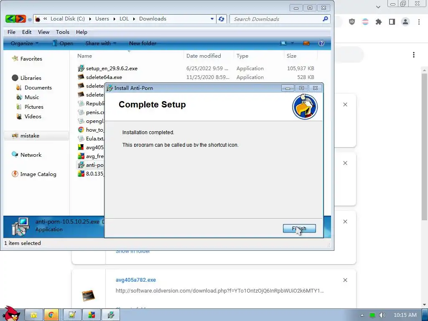Viewport: 428px width, 321px height.
Task: Toggle the preview pane icon
Action: [306, 43]
